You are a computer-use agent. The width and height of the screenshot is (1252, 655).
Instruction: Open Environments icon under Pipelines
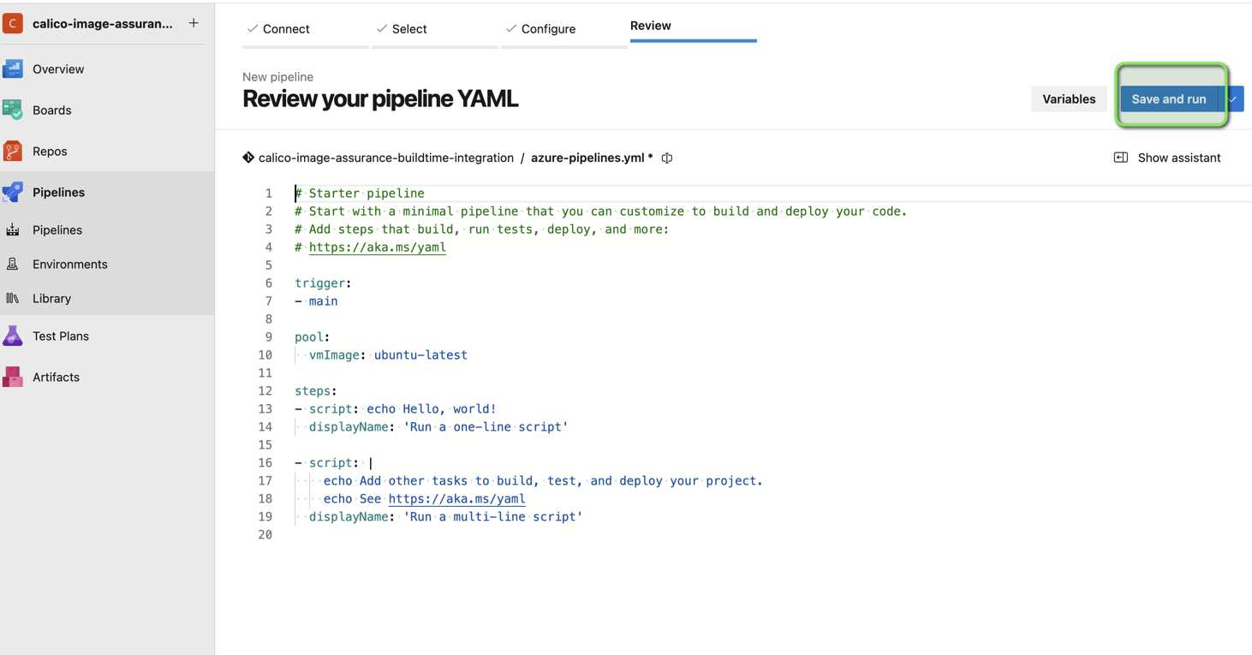[x=13, y=265]
